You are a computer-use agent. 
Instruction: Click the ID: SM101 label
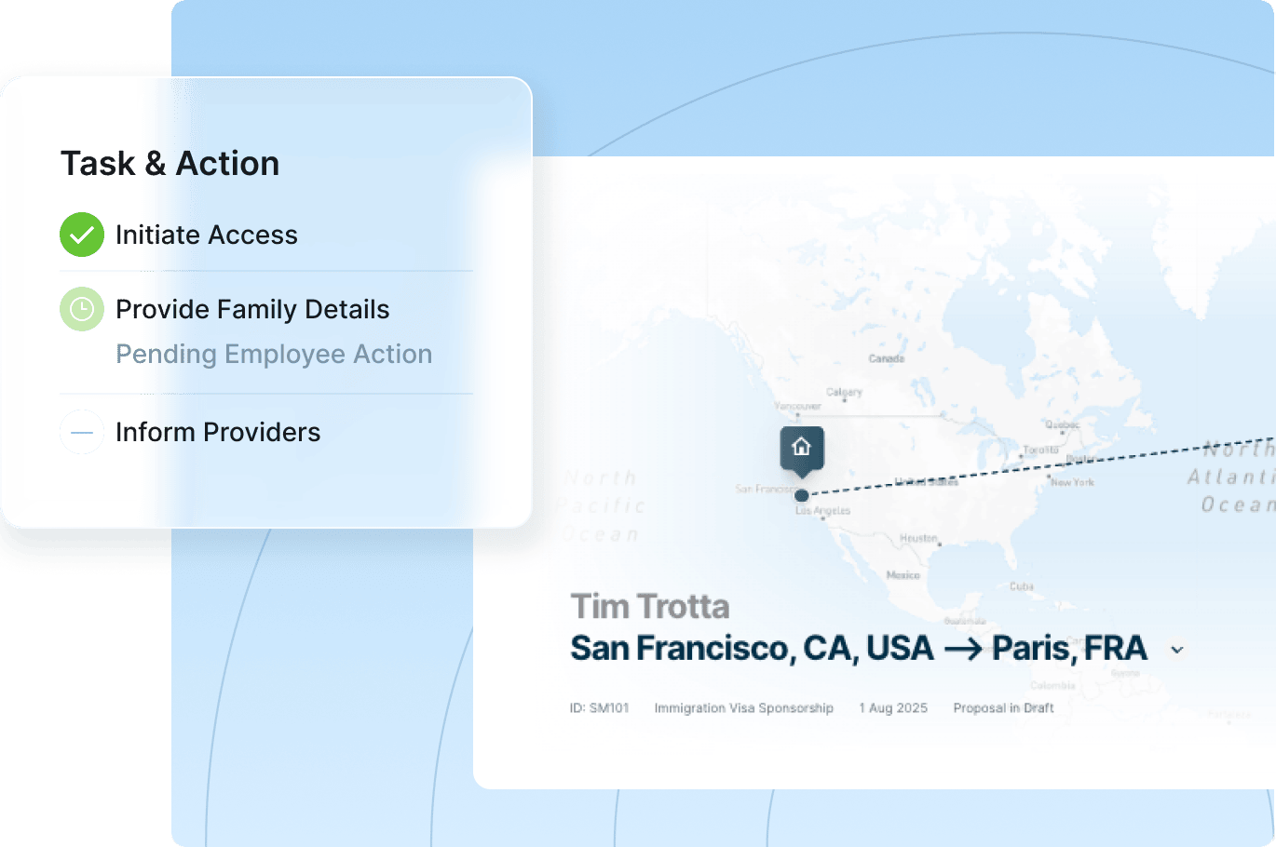click(600, 708)
